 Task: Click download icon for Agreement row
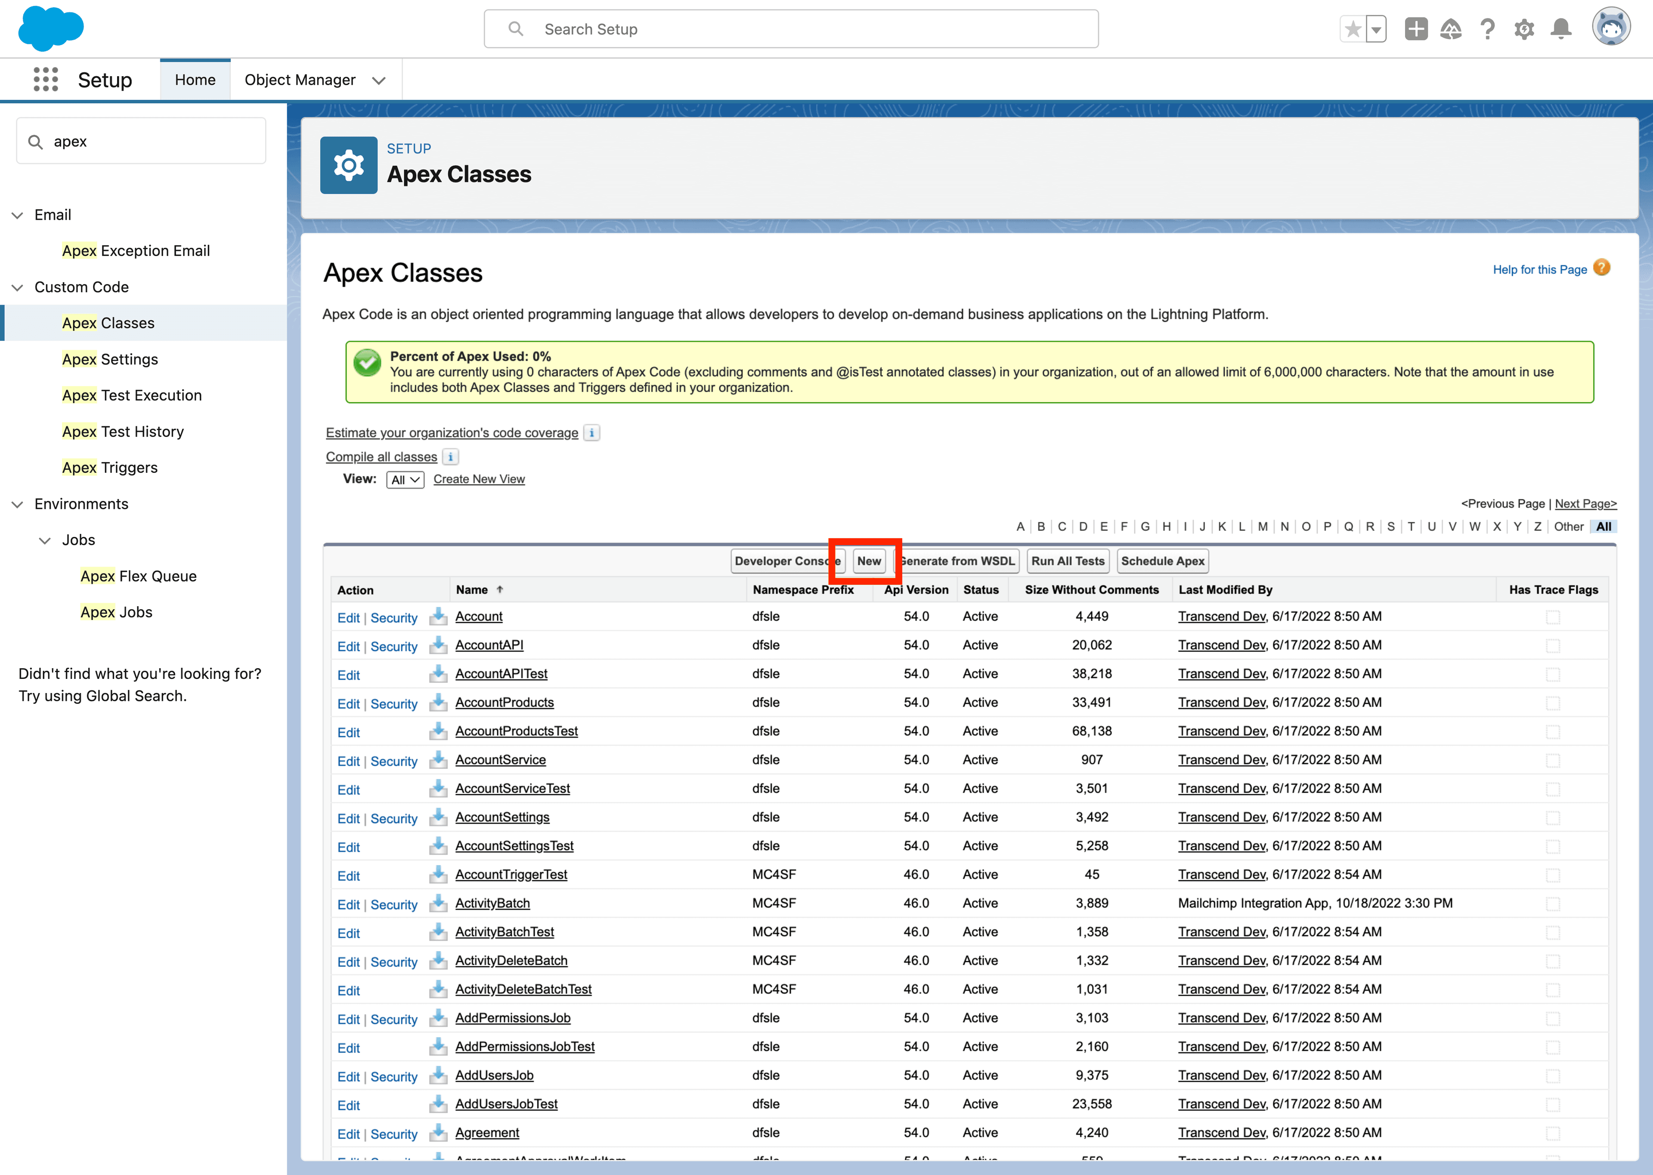[438, 1133]
